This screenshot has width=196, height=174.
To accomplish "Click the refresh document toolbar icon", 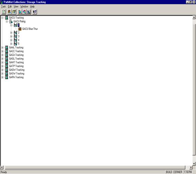I will tap(4, 12).
